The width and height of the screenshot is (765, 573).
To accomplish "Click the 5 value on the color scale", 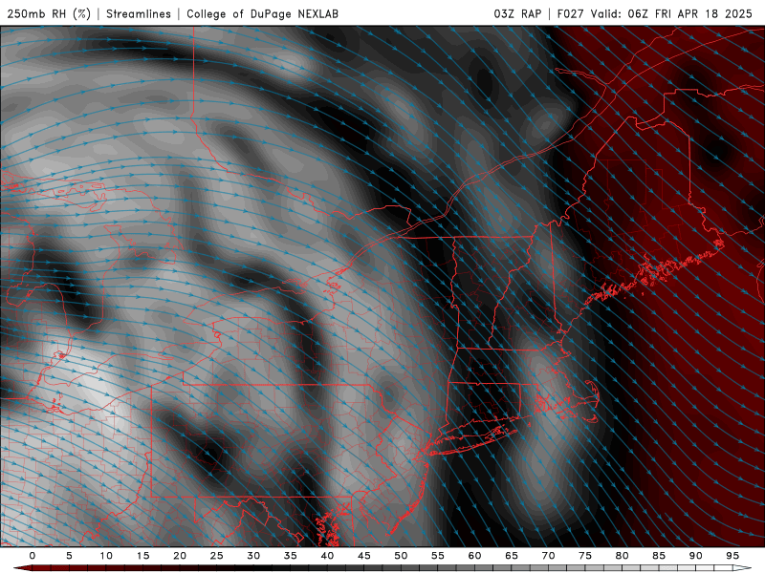I will (x=69, y=556).
